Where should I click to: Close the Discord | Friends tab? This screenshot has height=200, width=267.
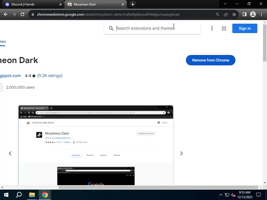60,4
